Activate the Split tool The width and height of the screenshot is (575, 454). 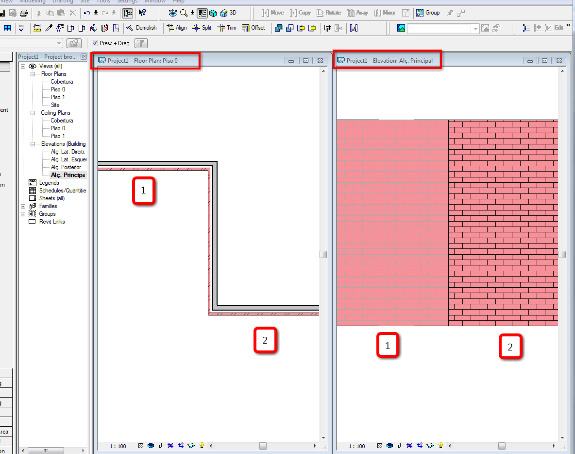[x=202, y=28]
